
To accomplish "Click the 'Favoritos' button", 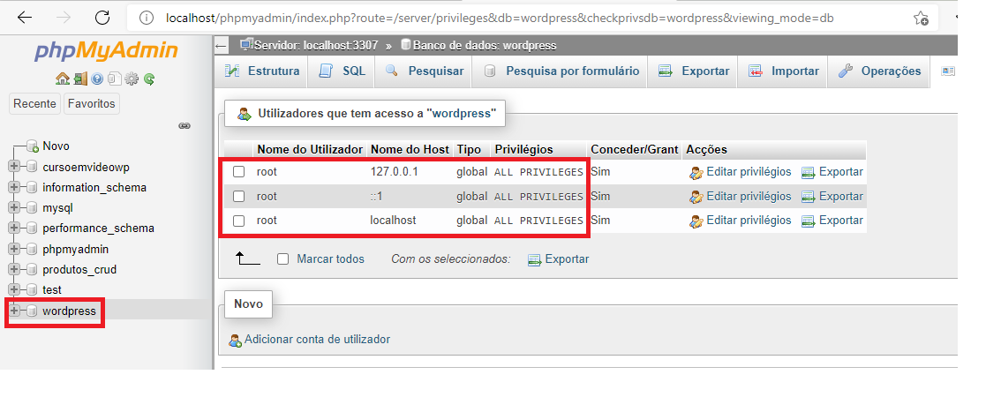I will (91, 103).
